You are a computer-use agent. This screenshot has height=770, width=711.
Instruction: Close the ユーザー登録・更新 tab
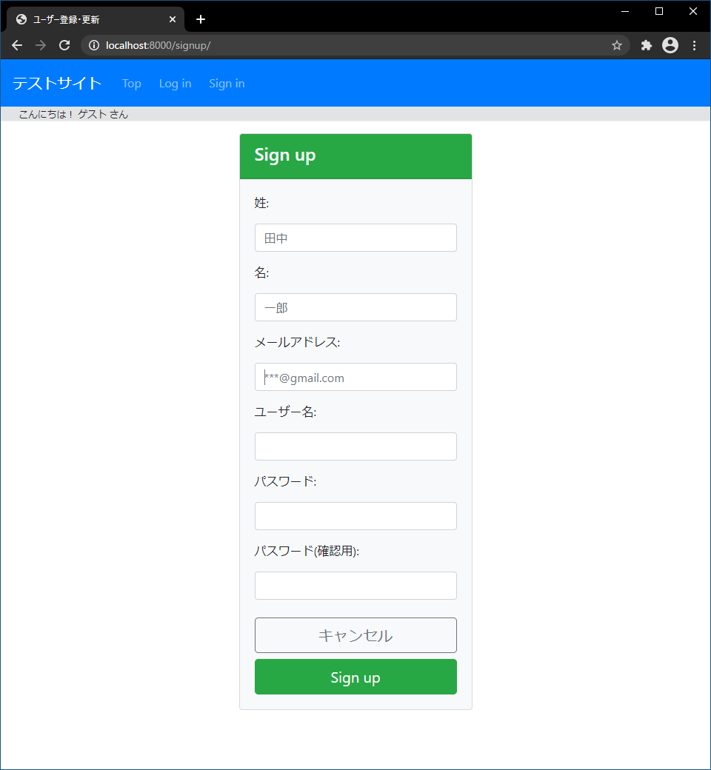click(x=173, y=19)
